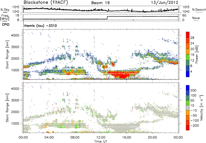Click the 13/Jun/2012 date label
Viewport: 206px width, 143px height.
(165, 3)
